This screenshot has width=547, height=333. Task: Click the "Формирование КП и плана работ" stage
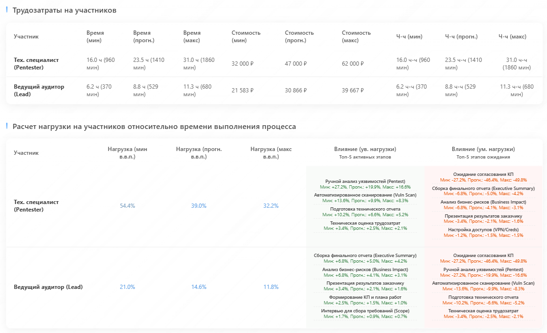[x=365, y=297]
